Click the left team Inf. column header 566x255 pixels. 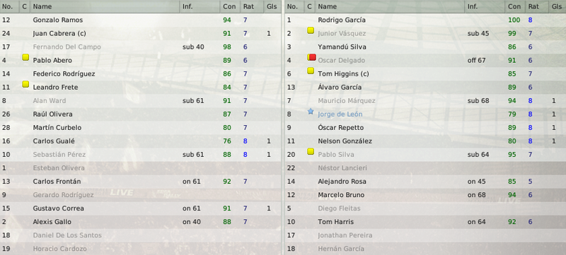pyautogui.click(x=200, y=6)
